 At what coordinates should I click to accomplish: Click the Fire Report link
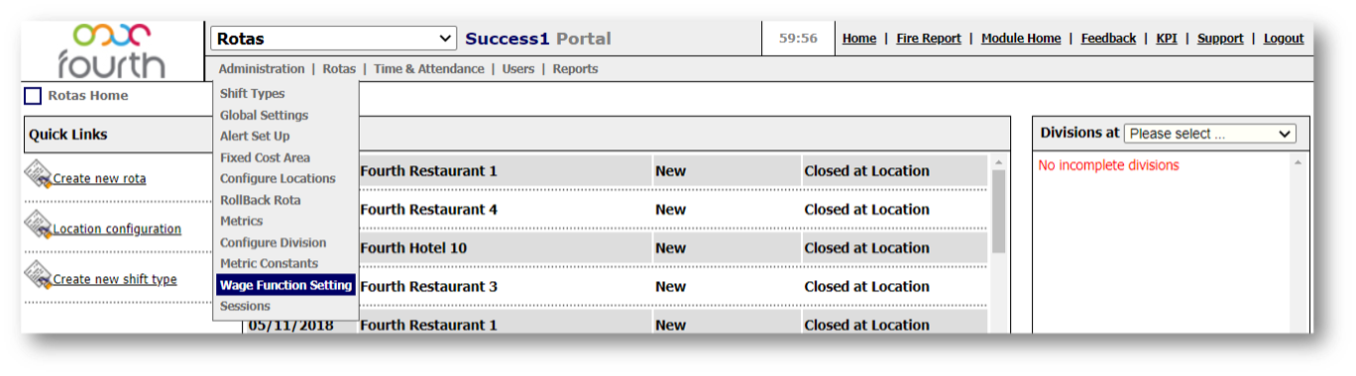pyautogui.click(x=929, y=39)
